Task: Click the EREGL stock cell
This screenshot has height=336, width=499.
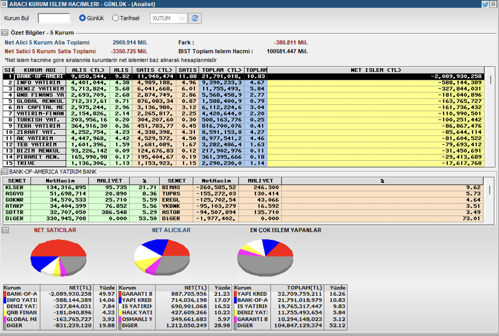Action: point(176,200)
